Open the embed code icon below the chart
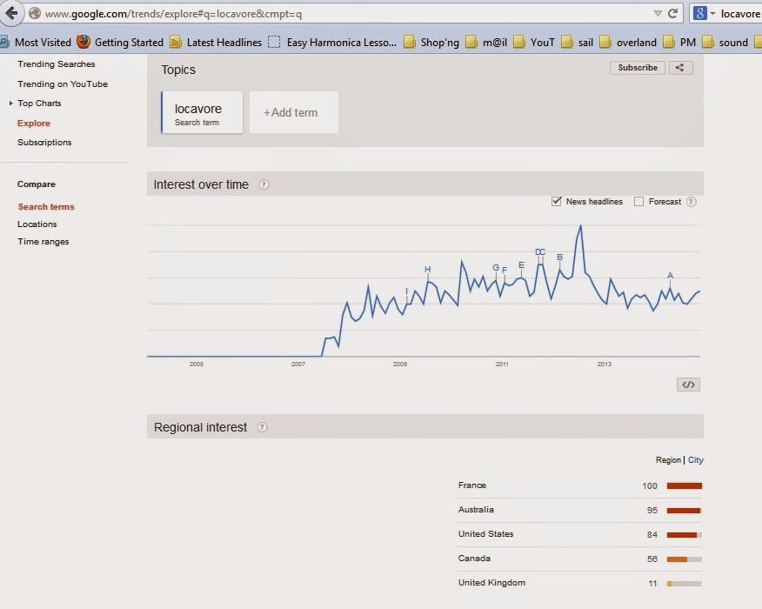Viewport: 762px width, 609px height. point(688,385)
